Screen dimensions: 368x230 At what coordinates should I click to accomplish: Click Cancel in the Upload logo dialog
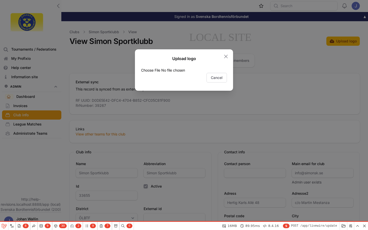point(217,78)
